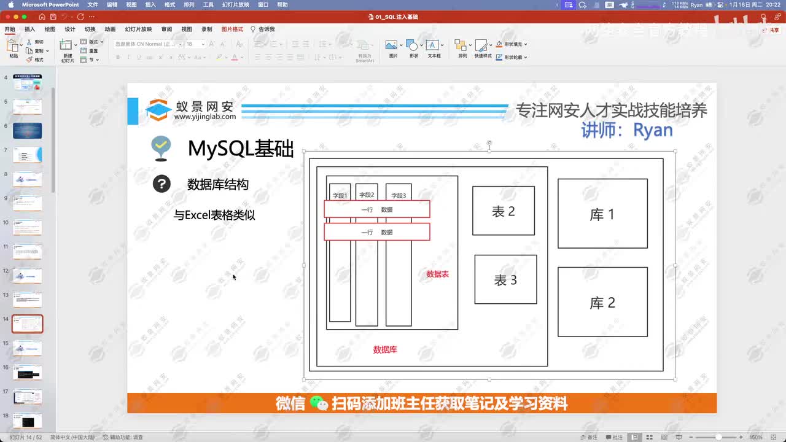
Task: Switch to Slide Sorter view icon
Action: point(648,437)
